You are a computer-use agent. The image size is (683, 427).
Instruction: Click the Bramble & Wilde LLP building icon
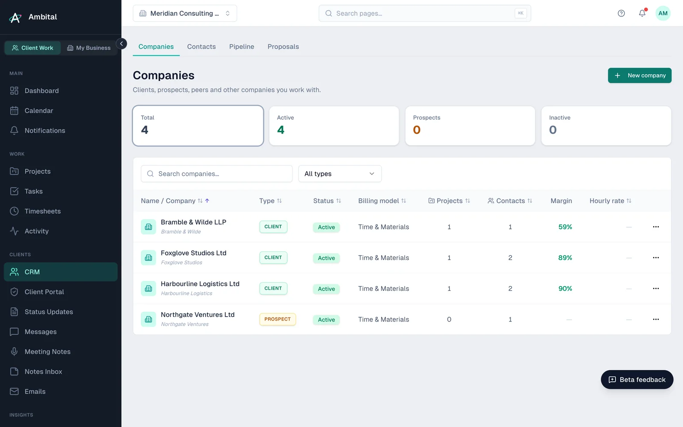pyautogui.click(x=149, y=227)
